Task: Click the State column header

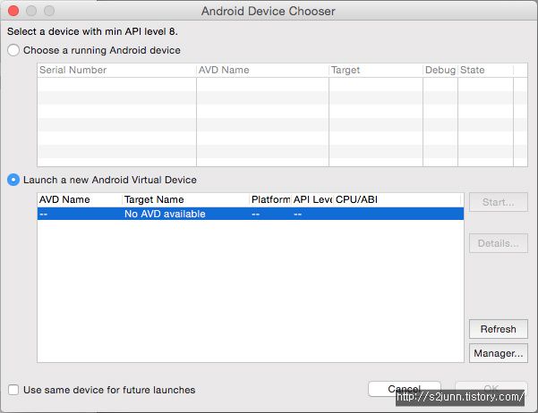Action: coord(486,70)
